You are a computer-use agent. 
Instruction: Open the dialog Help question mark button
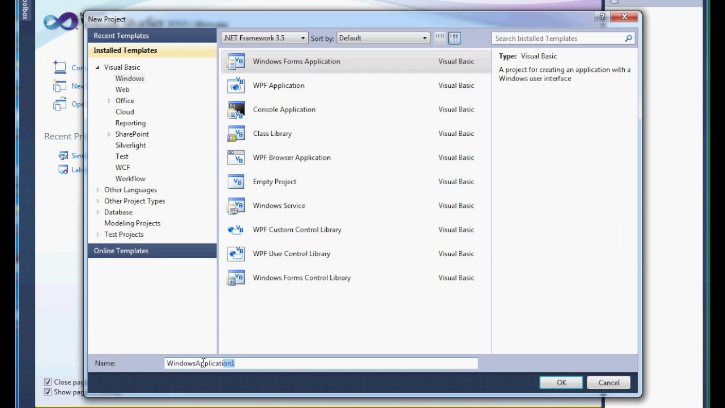pos(602,17)
